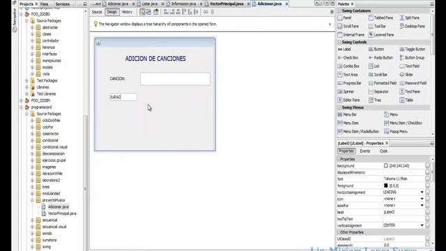Collapse the programacionI project node
446x251 pixels.
[21, 107]
